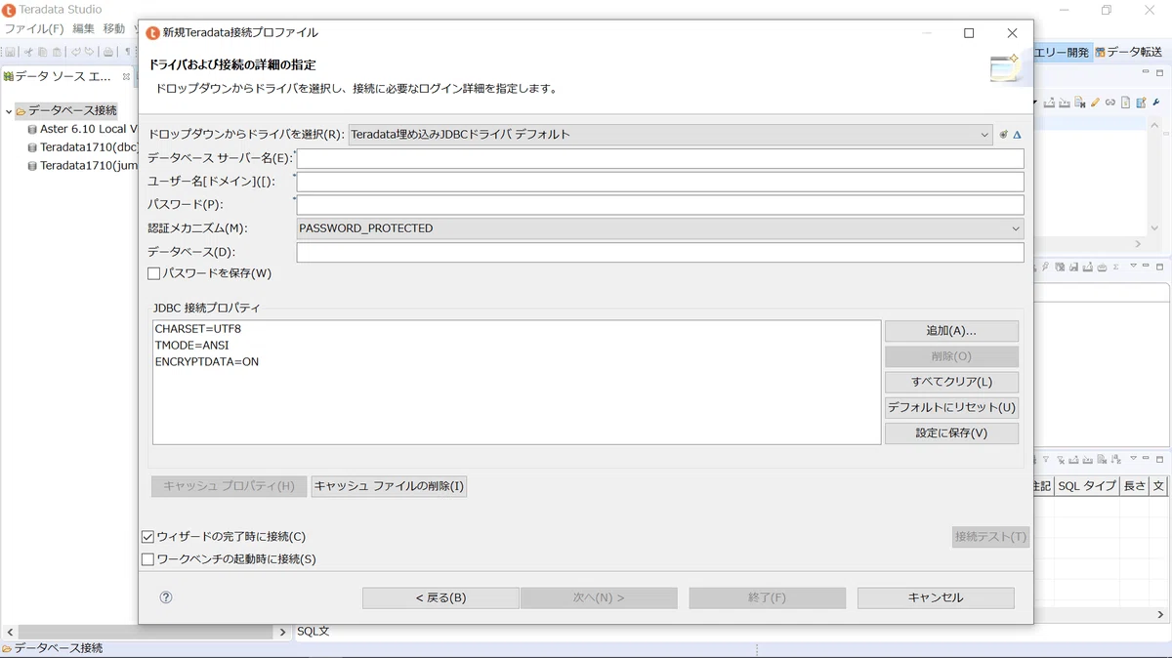Click データベース(D) input field
This screenshot has height=658, width=1172.
pyautogui.click(x=660, y=252)
